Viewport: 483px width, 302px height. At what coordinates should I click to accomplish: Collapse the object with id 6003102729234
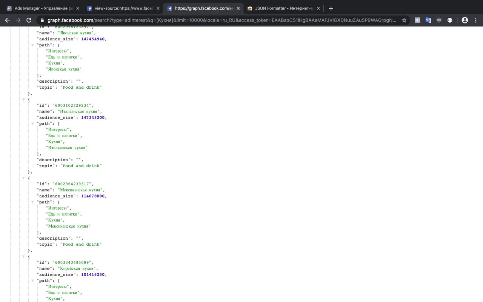coord(24,99)
